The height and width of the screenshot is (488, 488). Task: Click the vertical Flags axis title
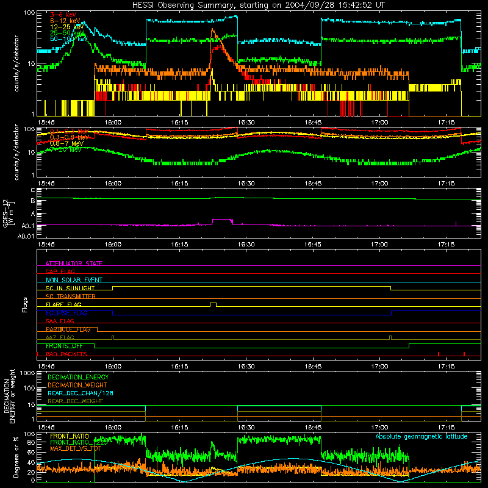[x=25, y=305]
